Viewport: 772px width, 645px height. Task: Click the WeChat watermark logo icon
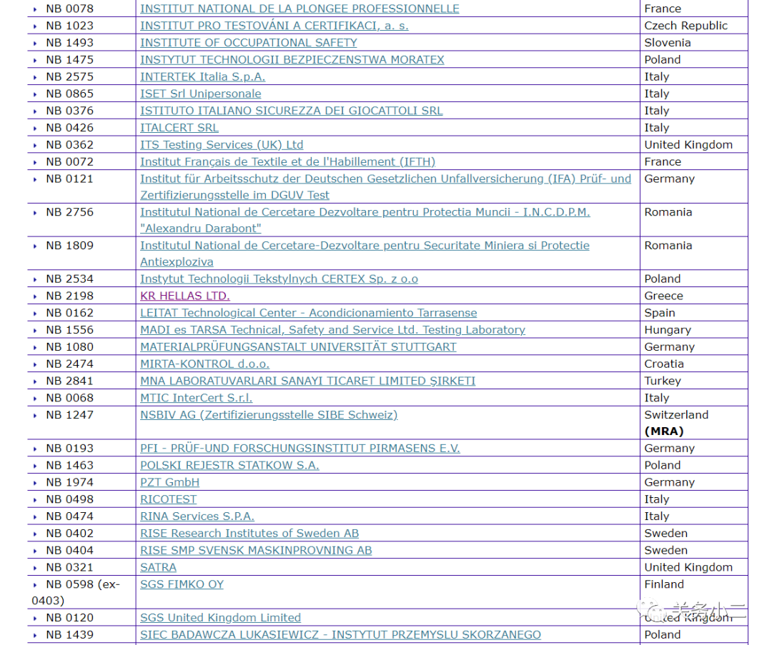(x=651, y=610)
